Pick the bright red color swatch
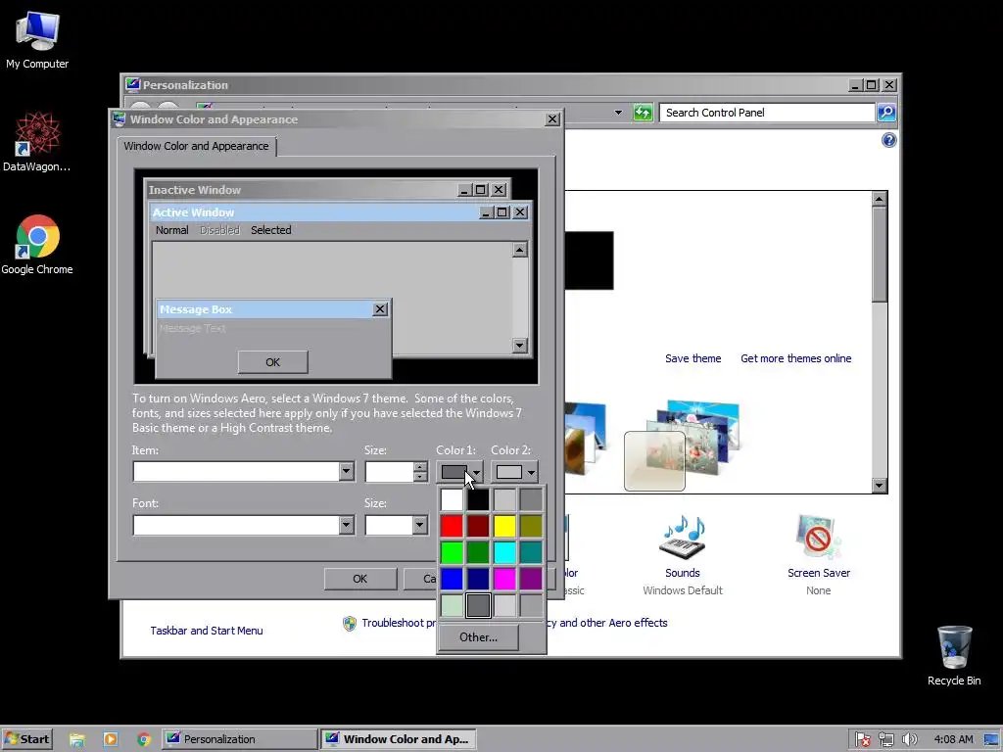This screenshot has width=1003, height=752. (x=452, y=526)
